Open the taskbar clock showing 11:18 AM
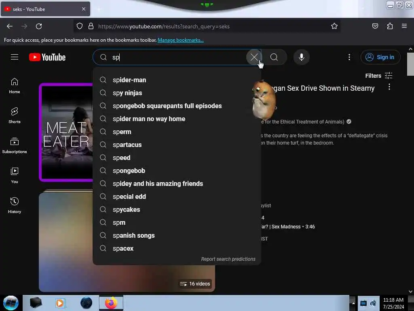The height and width of the screenshot is (311, 414). pos(393,303)
